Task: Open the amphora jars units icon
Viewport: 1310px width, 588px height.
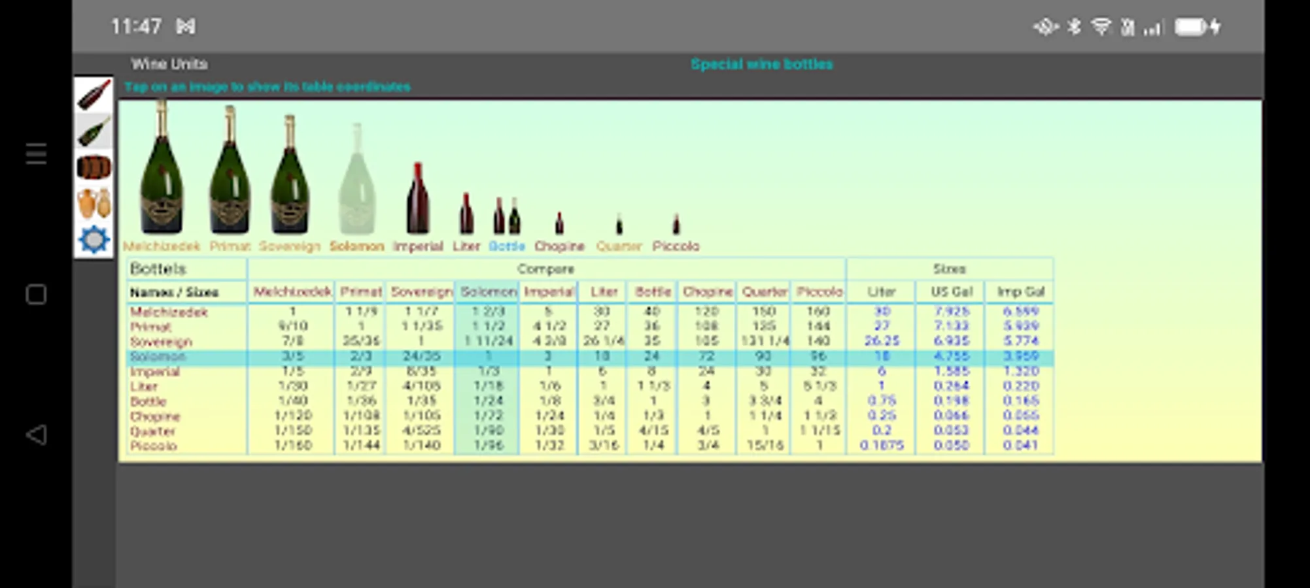Action: click(x=94, y=203)
